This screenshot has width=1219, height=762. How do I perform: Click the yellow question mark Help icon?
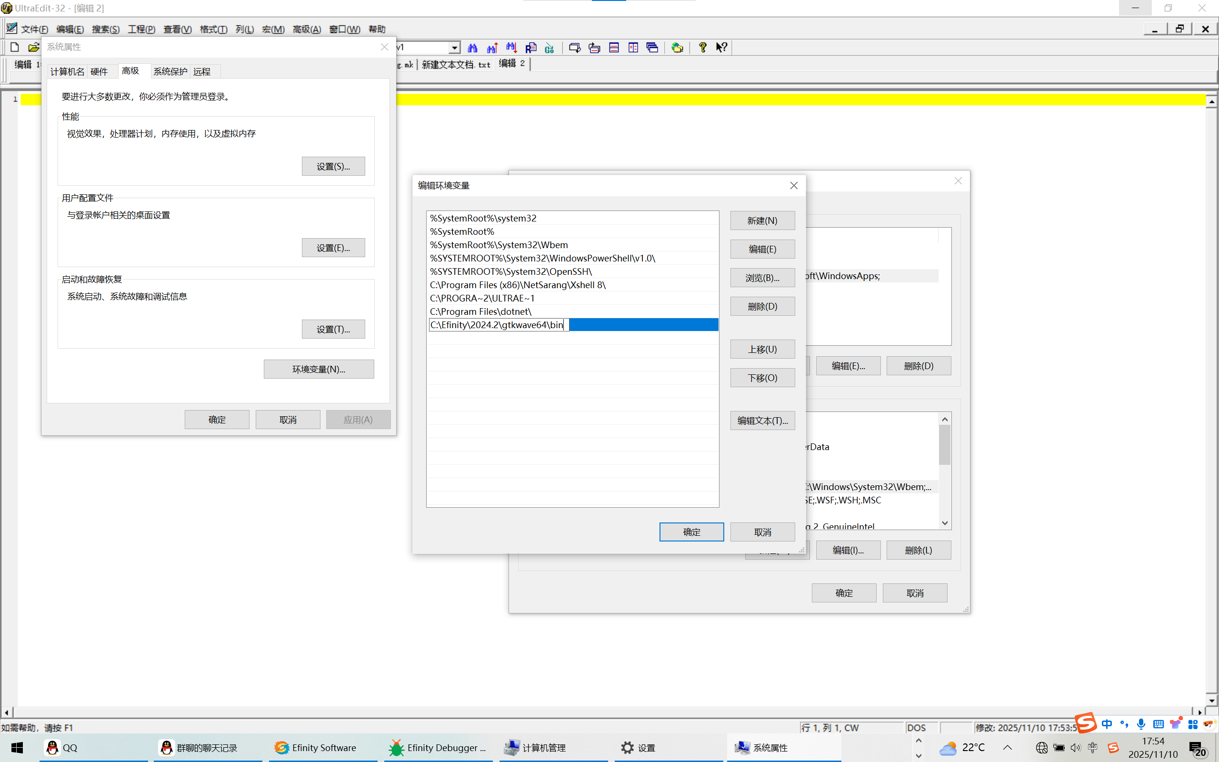click(x=702, y=47)
